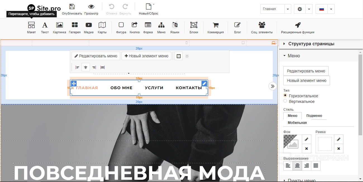This screenshot has width=363, height=182.
Task: Click ОБО МНЕ menu item
Action: (x=121, y=88)
